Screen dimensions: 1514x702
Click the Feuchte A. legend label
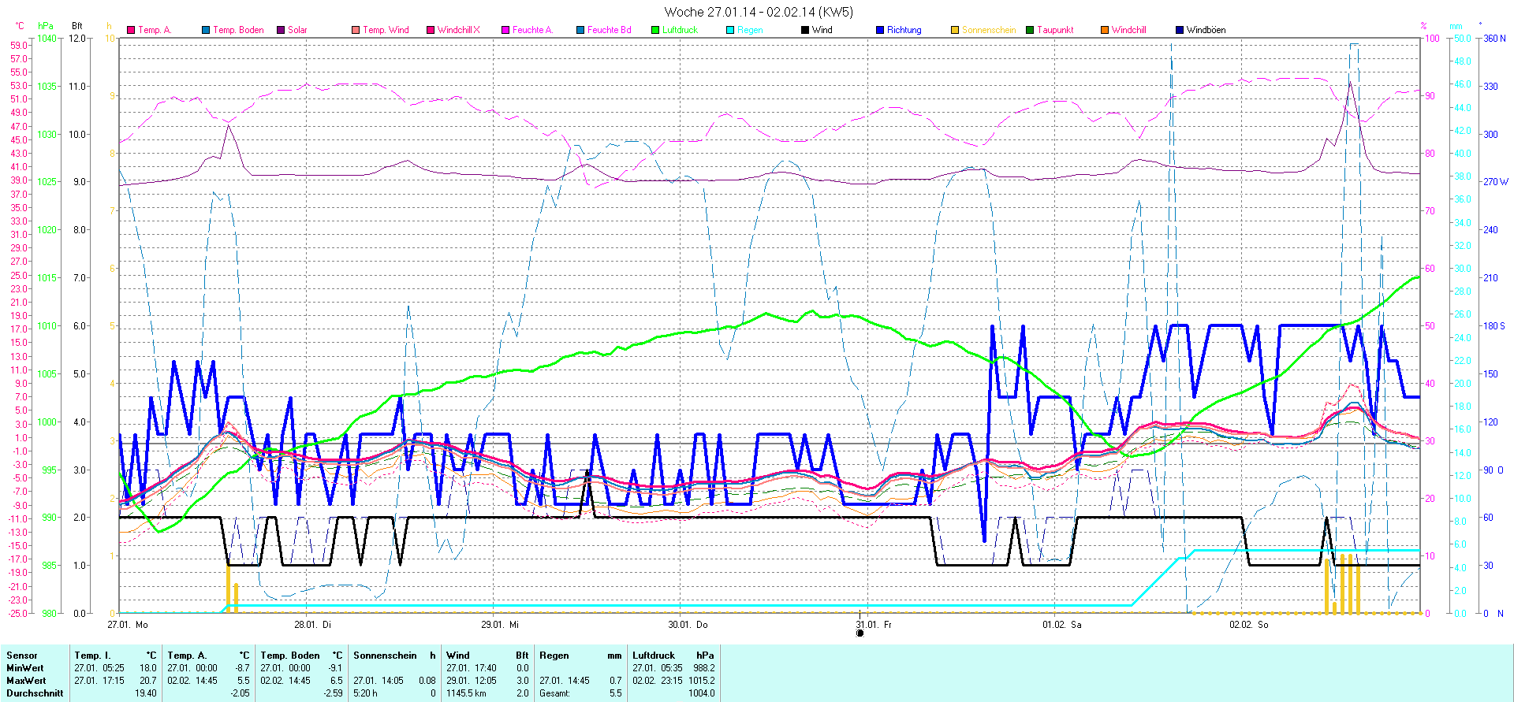click(532, 30)
